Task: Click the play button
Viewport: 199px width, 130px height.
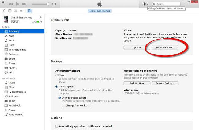Action: click(17, 4)
